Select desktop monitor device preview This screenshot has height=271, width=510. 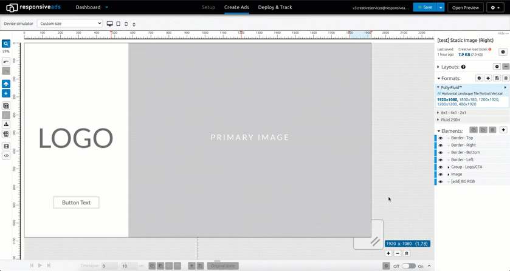coord(110,24)
